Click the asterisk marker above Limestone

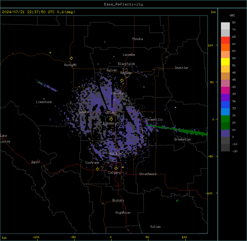coord(44,99)
